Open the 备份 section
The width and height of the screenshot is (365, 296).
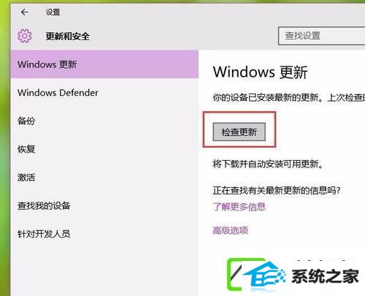pos(104,121)
